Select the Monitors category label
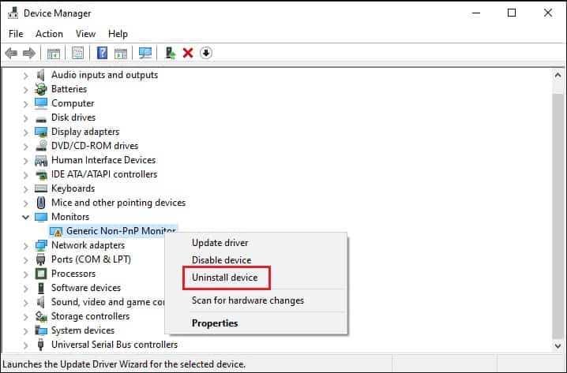Viewport: 567px width, 373px height. [x=70, y=217]
